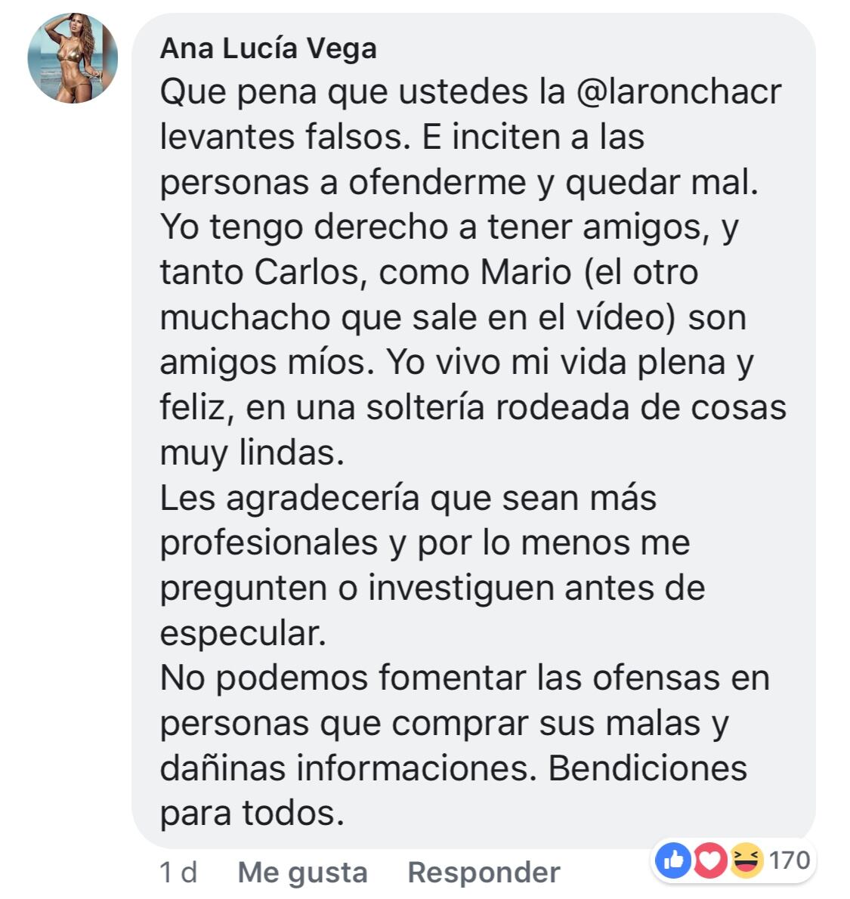
Task: Open the Ana Lucía Vega profile name
Action: coord(268,48)
